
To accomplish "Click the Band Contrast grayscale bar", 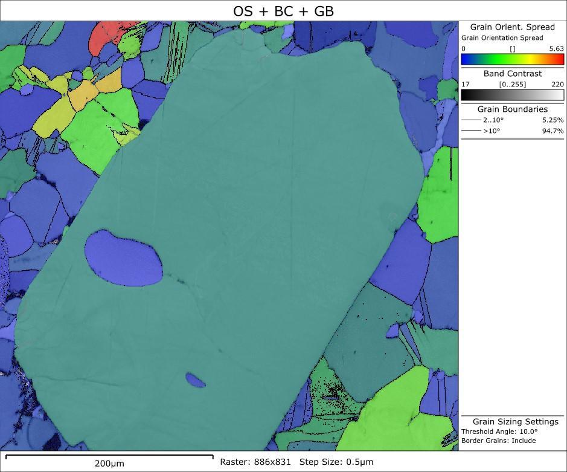I will point(512,95).
